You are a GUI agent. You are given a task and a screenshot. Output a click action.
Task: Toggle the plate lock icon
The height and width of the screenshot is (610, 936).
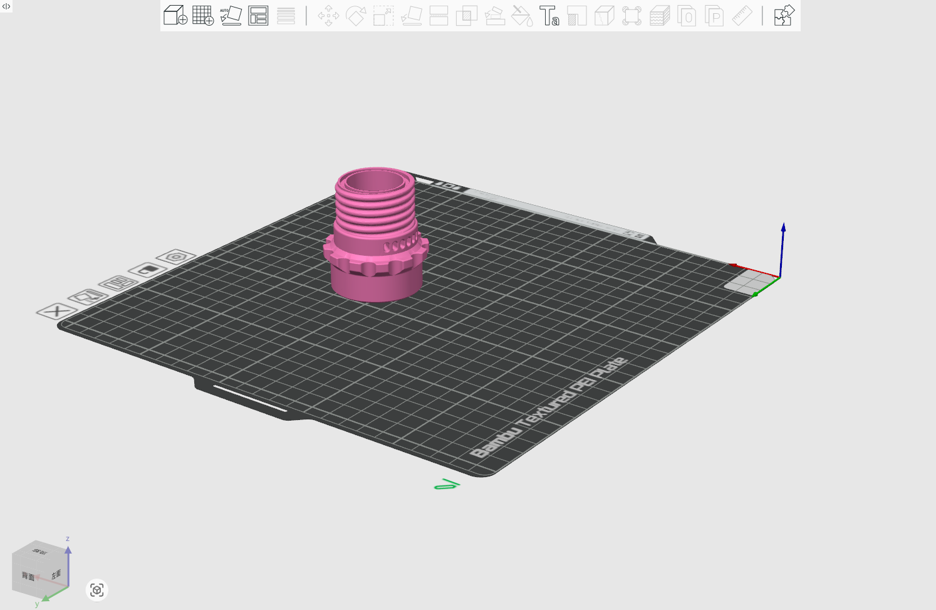click(x=148, y=270)
